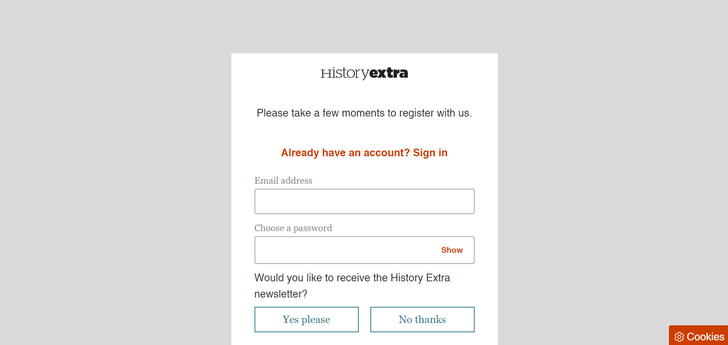Click the 'Choose a password' label

[293, 228]
